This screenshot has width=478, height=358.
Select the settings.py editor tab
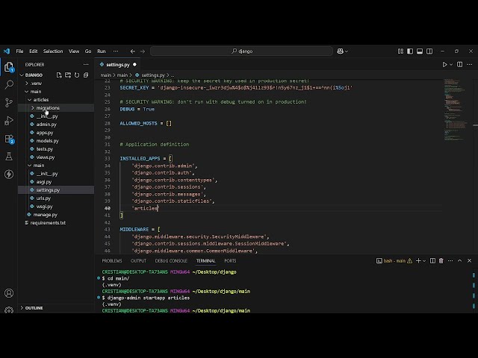118,65
